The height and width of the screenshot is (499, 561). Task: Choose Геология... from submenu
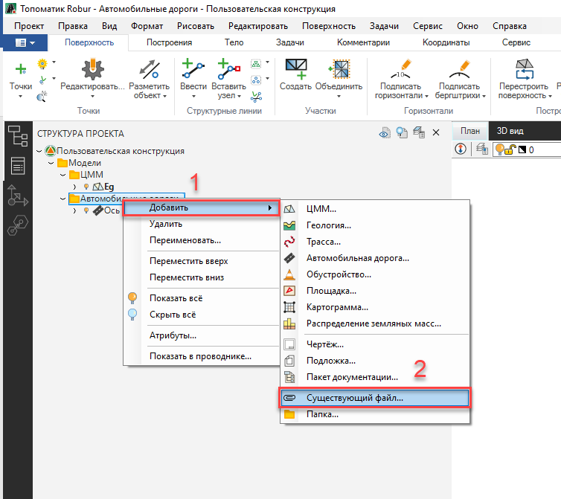pos(374,225)
